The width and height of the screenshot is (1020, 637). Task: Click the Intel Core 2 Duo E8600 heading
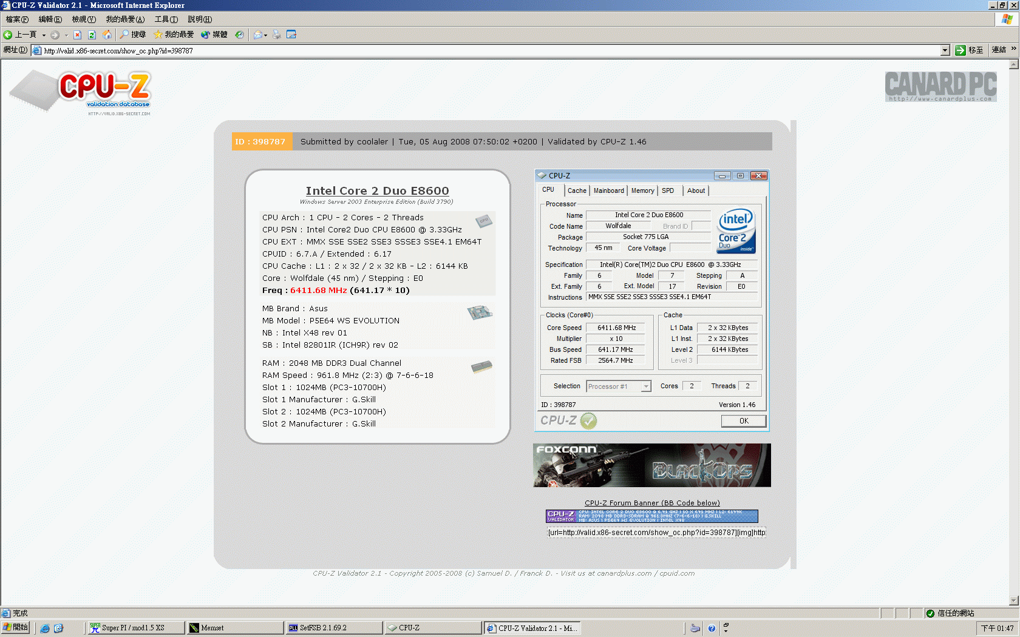377,190
